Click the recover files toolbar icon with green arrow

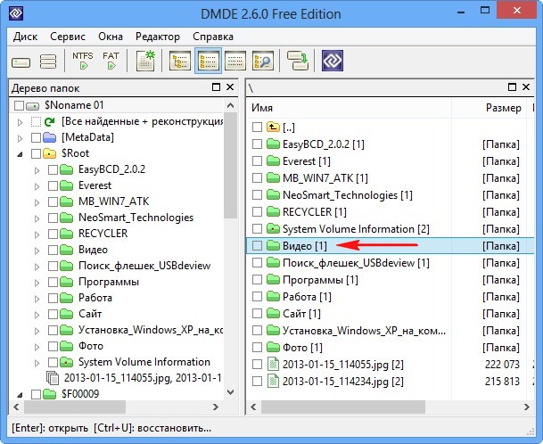click(x=297, y=61)
